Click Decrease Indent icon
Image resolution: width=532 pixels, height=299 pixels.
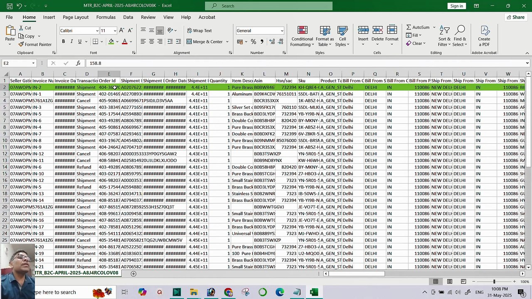pos(170,42)
